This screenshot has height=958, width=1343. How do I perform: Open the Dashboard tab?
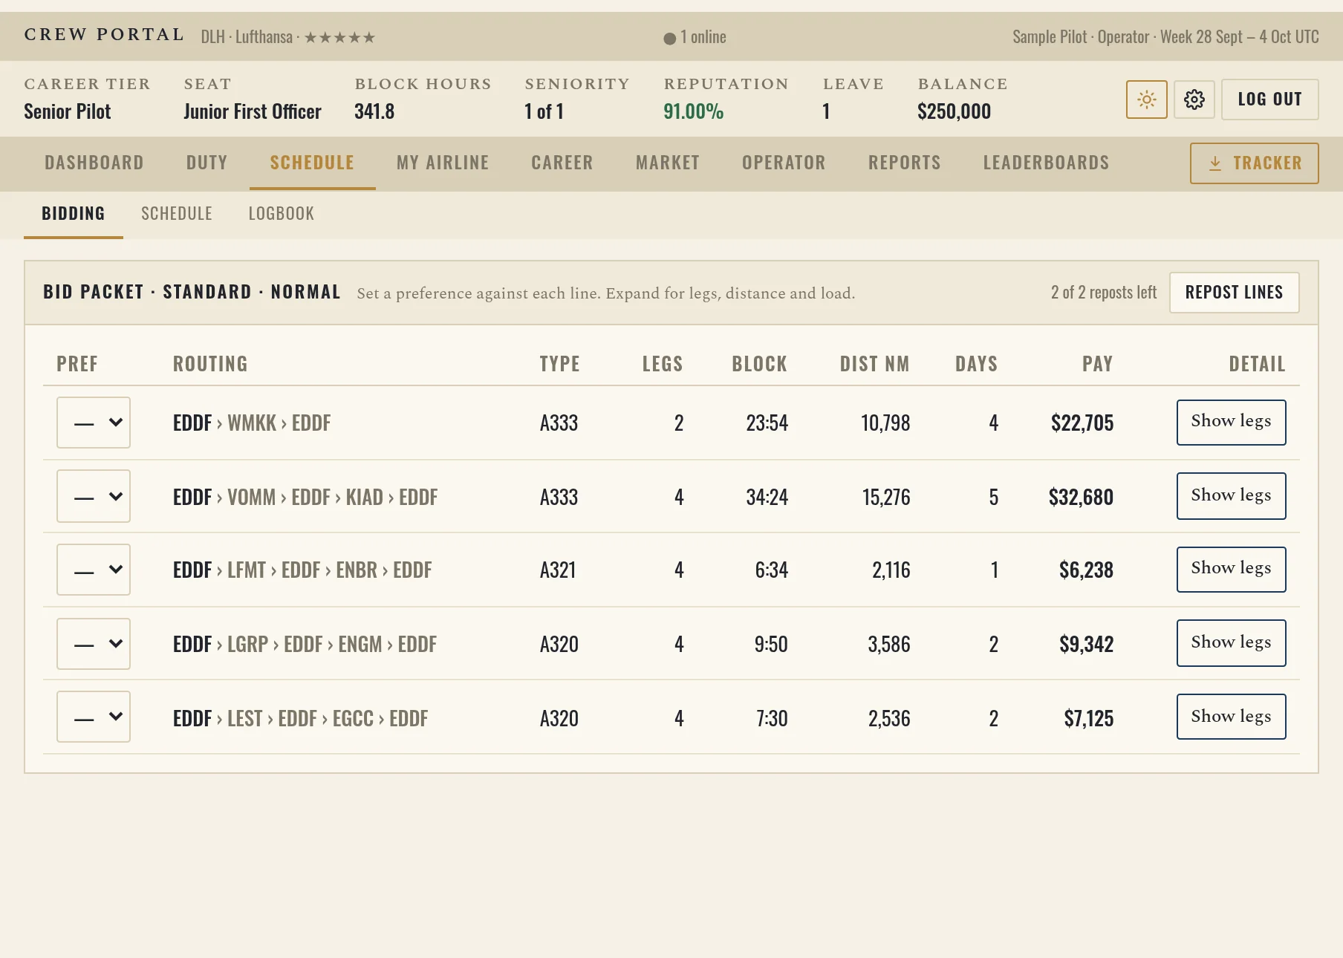(94, 163)
